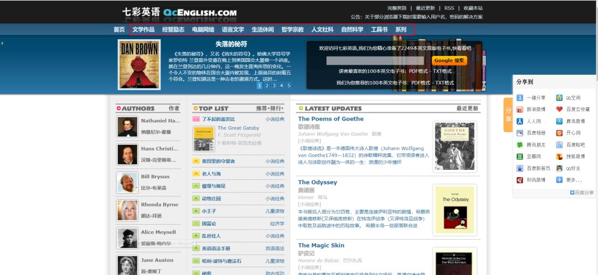Click the 收藏本站 link
This screenshot has height=275, width=598.
pos(473,8)
